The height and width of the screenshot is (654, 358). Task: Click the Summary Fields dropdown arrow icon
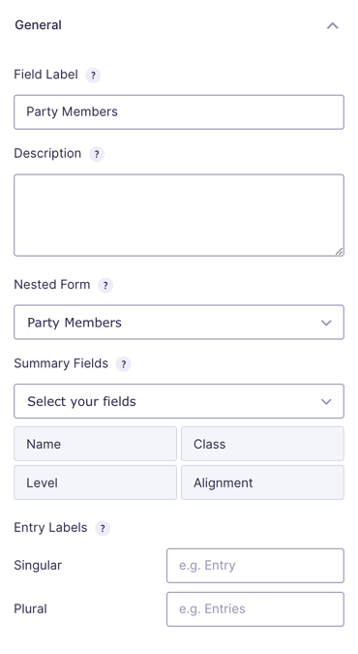326,402
